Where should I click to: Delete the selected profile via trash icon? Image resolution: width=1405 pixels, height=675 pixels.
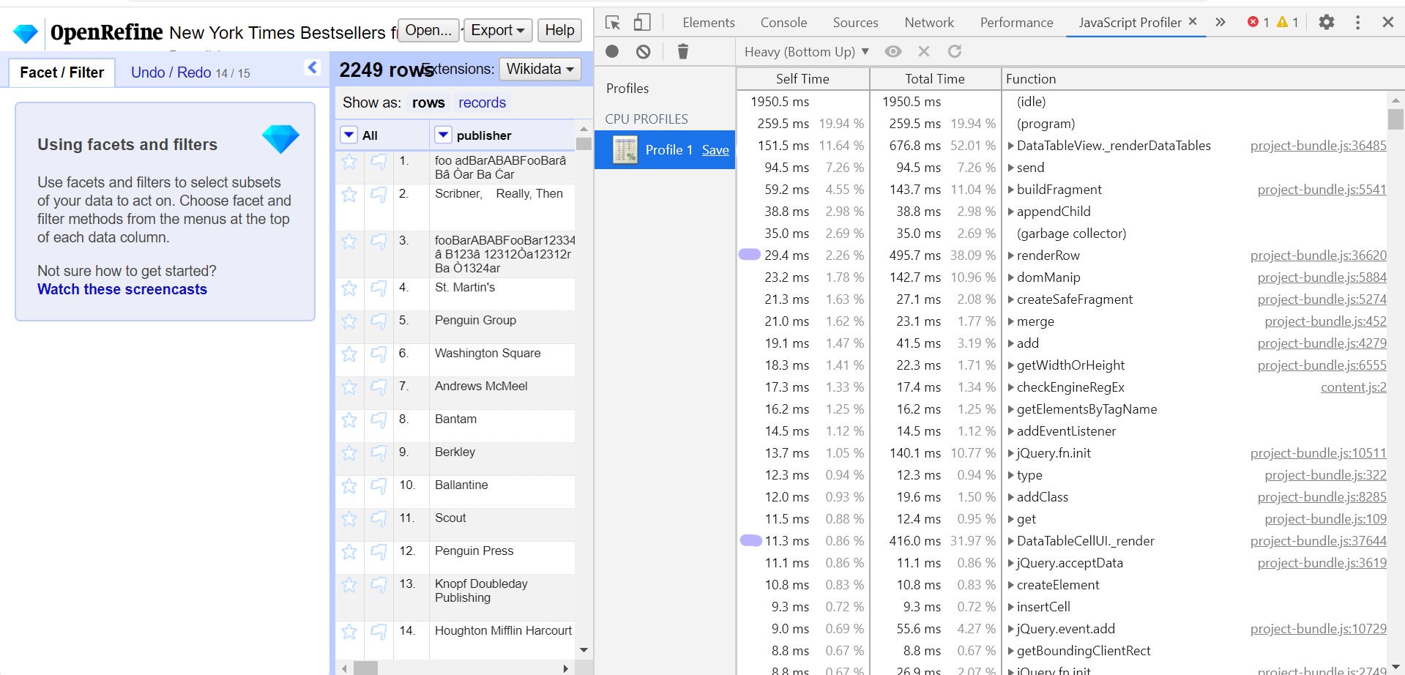pyautogui.click(x=682, y=51)
